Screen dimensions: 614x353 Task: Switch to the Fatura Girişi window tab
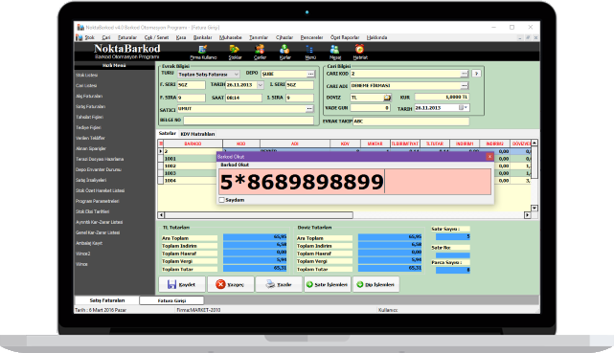click(x=171, y=300)
